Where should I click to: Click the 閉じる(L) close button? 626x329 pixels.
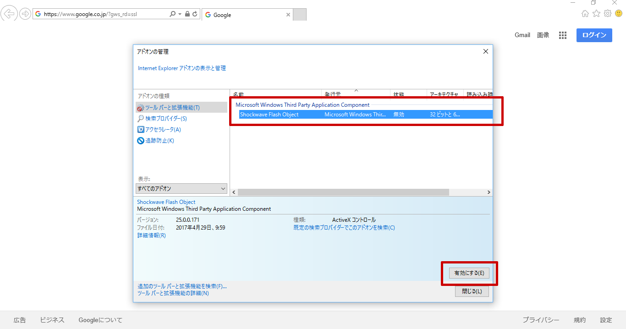472,291
